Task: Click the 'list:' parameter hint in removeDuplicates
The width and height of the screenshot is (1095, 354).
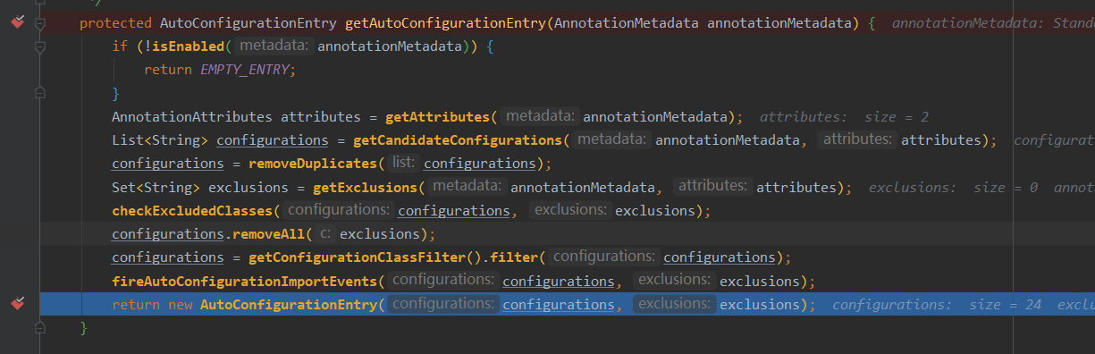Action: coord(403,164)
